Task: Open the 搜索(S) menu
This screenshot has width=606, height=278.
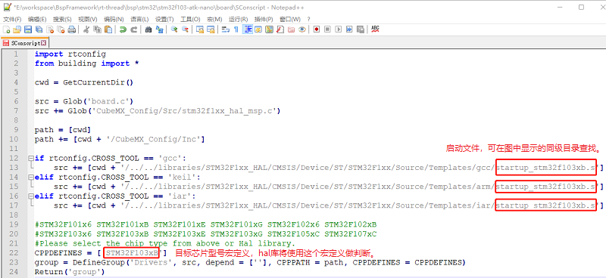Action: 62,20
